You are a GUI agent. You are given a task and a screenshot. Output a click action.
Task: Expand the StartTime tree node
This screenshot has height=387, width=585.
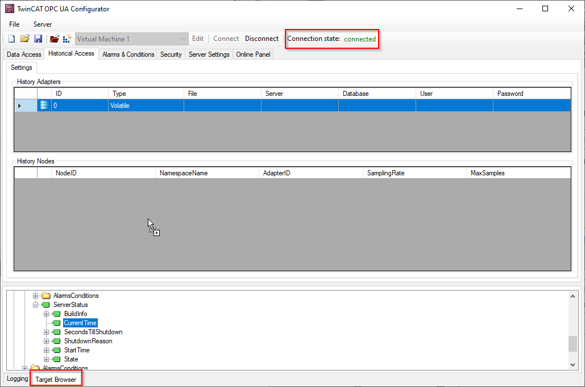[46, 350]
